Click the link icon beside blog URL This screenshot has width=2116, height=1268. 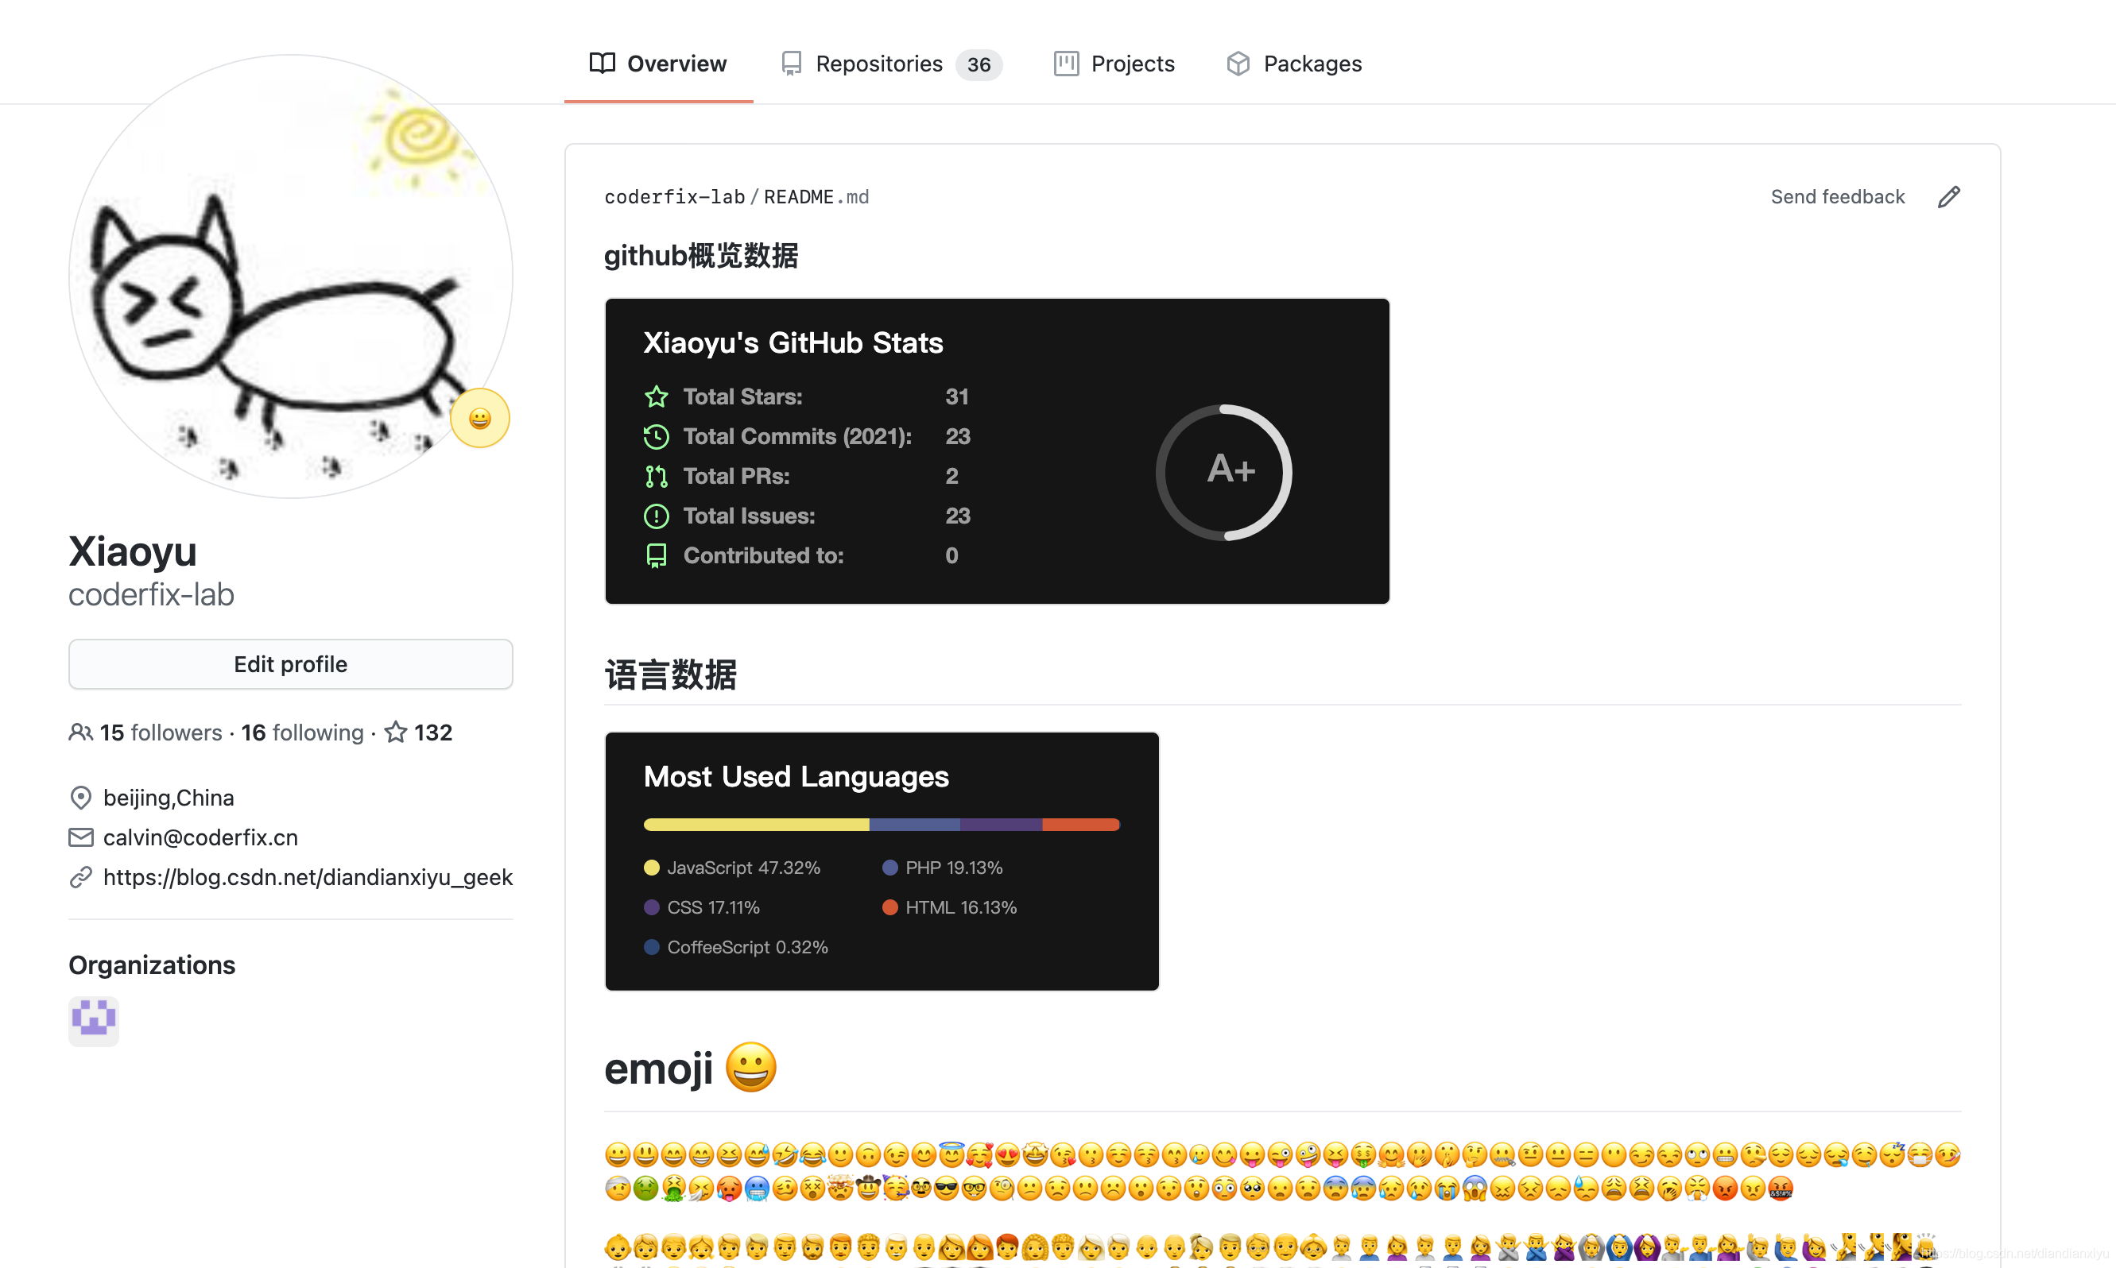coord(80,878)
